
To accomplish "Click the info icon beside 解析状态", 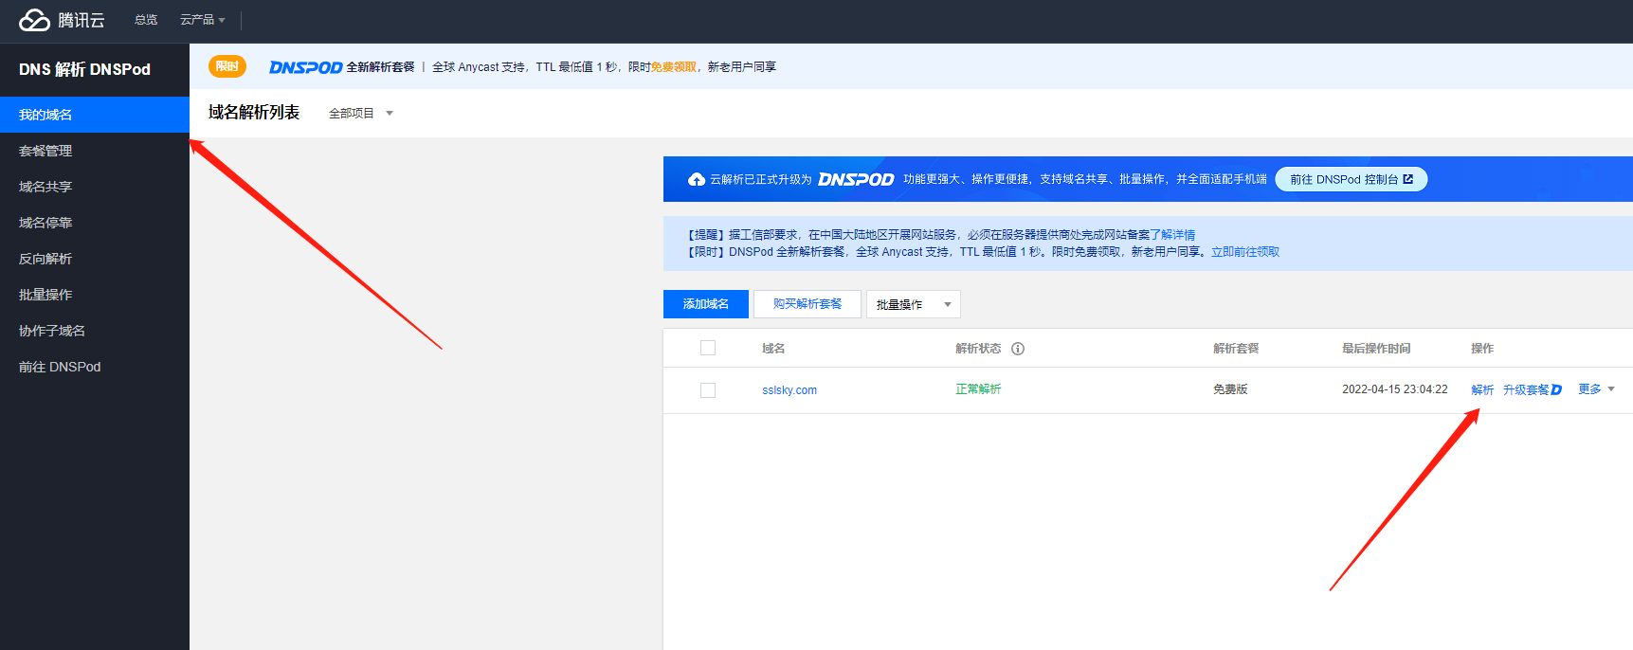I will pos(1018,349).
